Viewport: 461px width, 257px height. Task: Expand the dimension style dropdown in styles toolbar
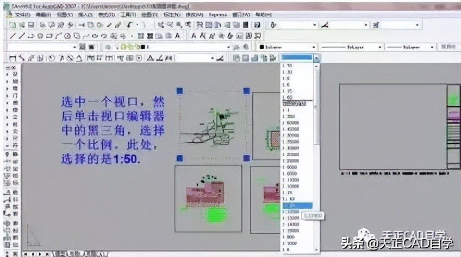pos(365,25)
